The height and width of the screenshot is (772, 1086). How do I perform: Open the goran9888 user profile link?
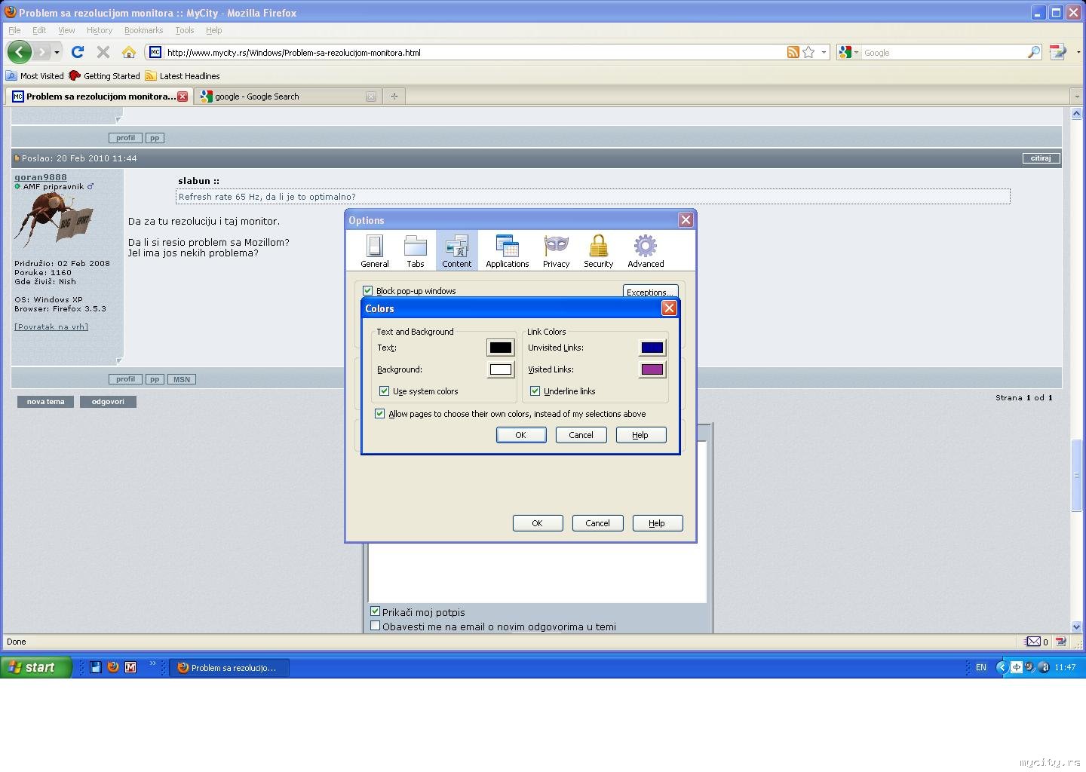click(41, 177)
